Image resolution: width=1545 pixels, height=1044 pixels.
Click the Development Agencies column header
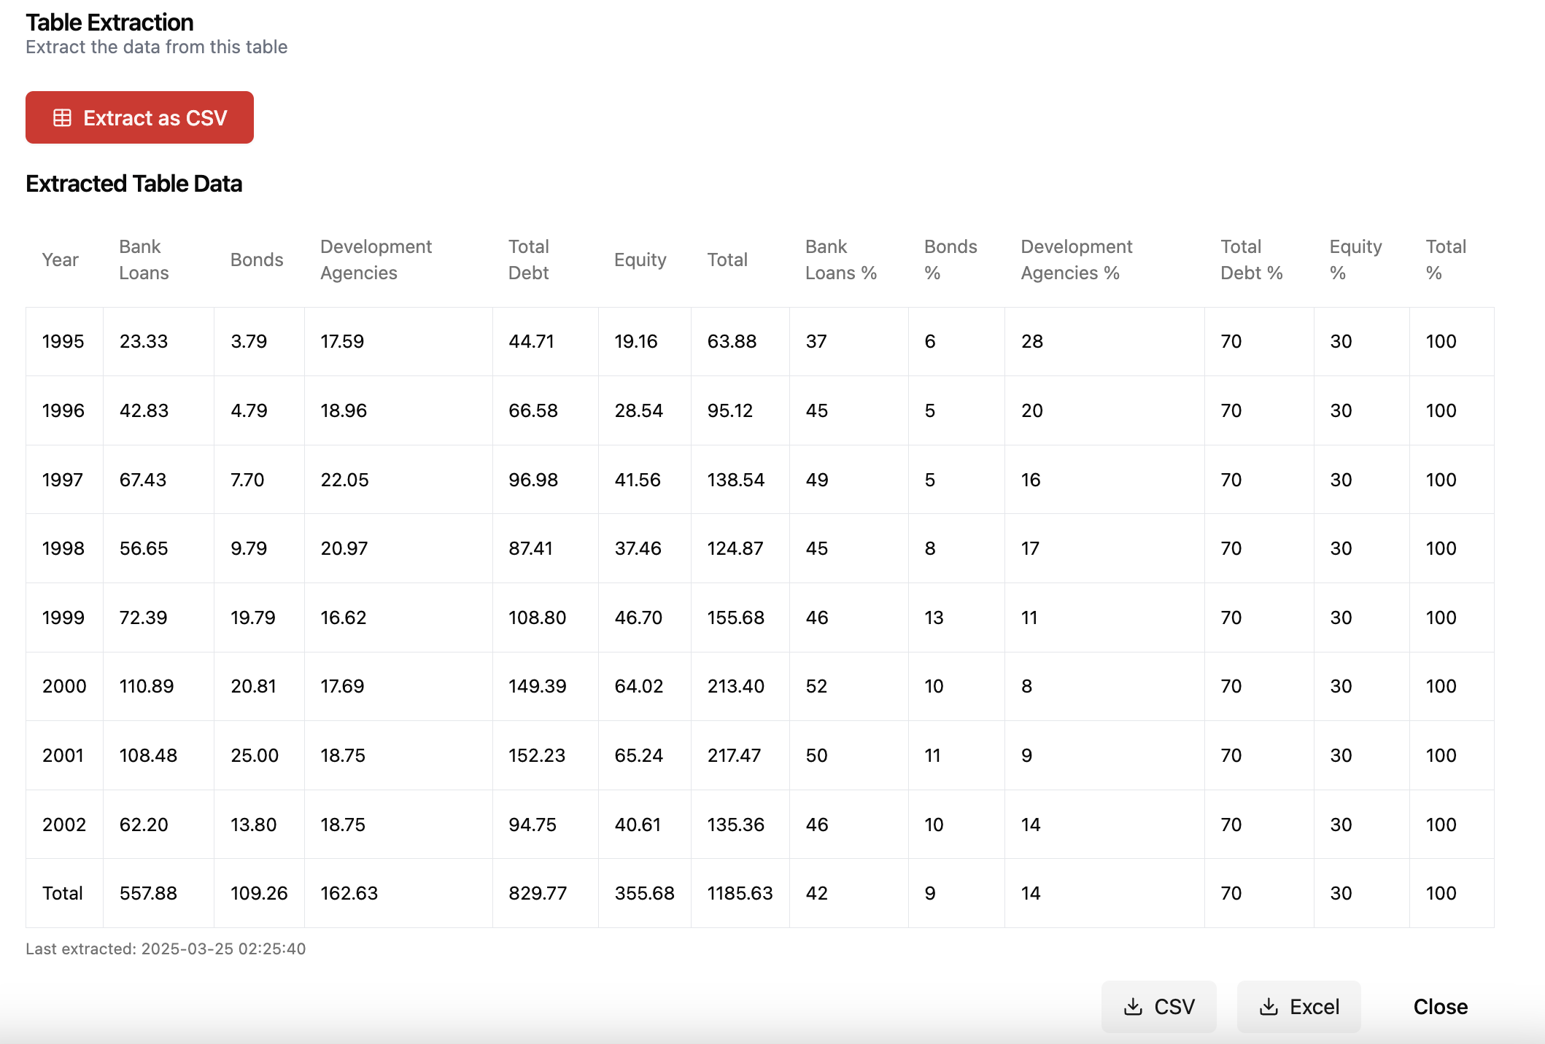[x=376, y=260]
